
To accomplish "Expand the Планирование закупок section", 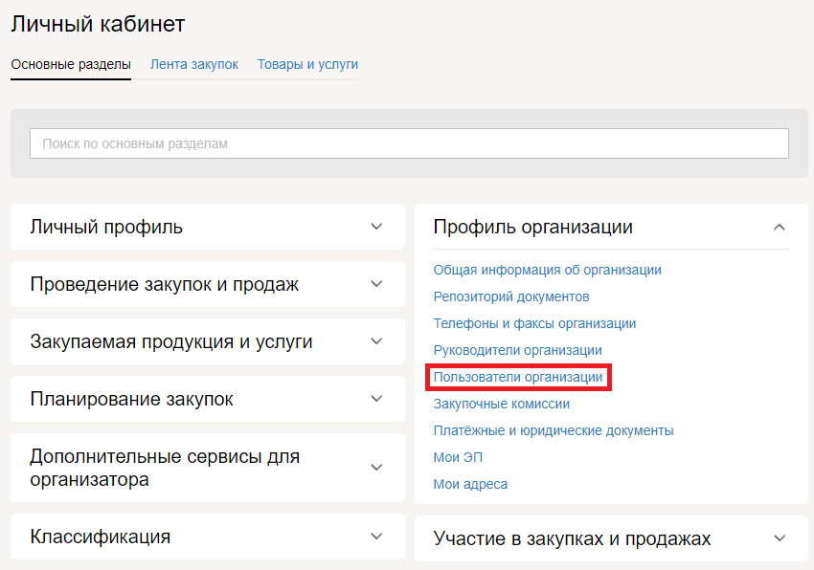I will click(376, 399).
